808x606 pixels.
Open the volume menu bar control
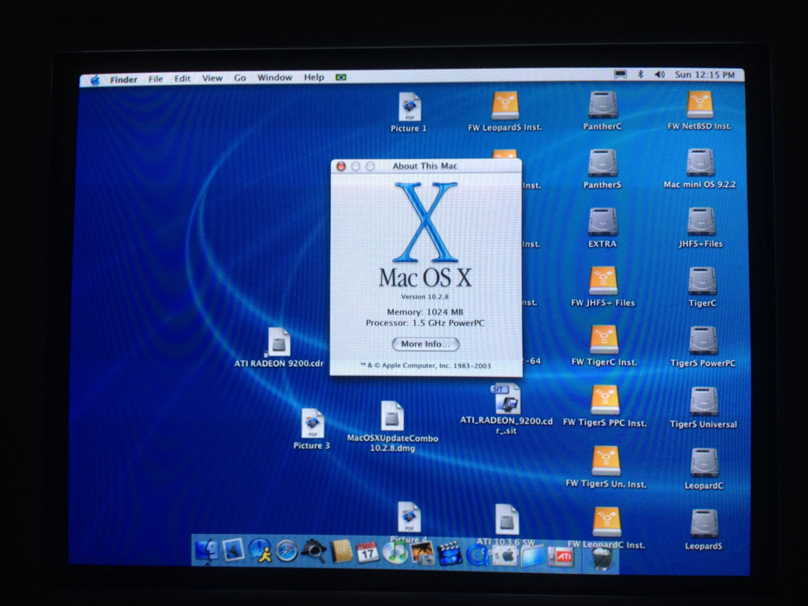659,75
